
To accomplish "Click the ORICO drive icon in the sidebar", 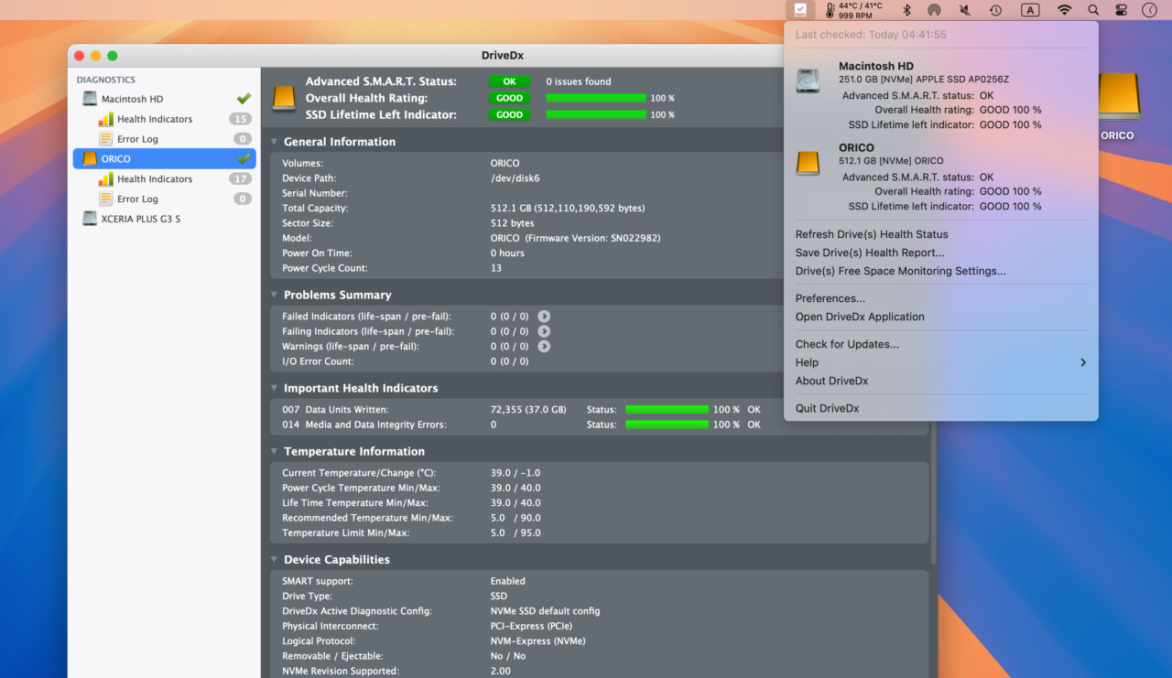I will point(90,158).
